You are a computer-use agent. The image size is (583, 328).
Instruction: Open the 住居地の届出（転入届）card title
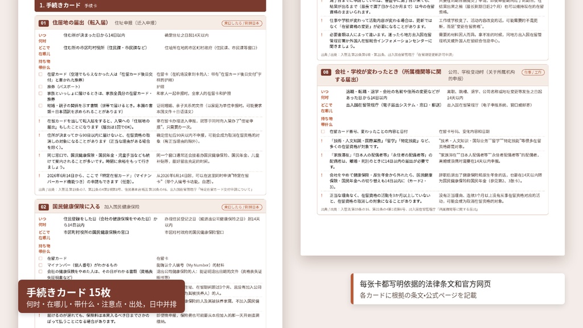pyautogui.click(x=80, y=23)
